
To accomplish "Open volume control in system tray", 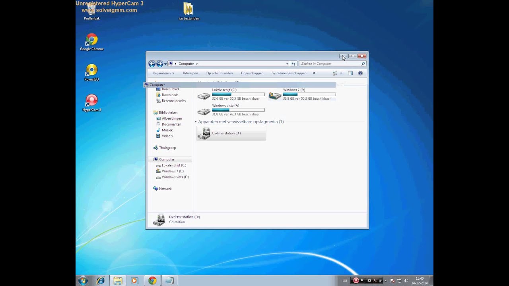I will pyautogui.click(x=406, y=281).
